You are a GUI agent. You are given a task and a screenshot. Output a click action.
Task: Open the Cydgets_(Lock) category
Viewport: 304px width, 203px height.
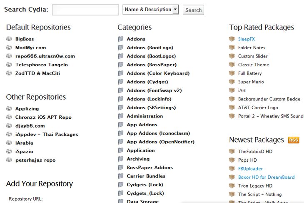pos(145,193)
